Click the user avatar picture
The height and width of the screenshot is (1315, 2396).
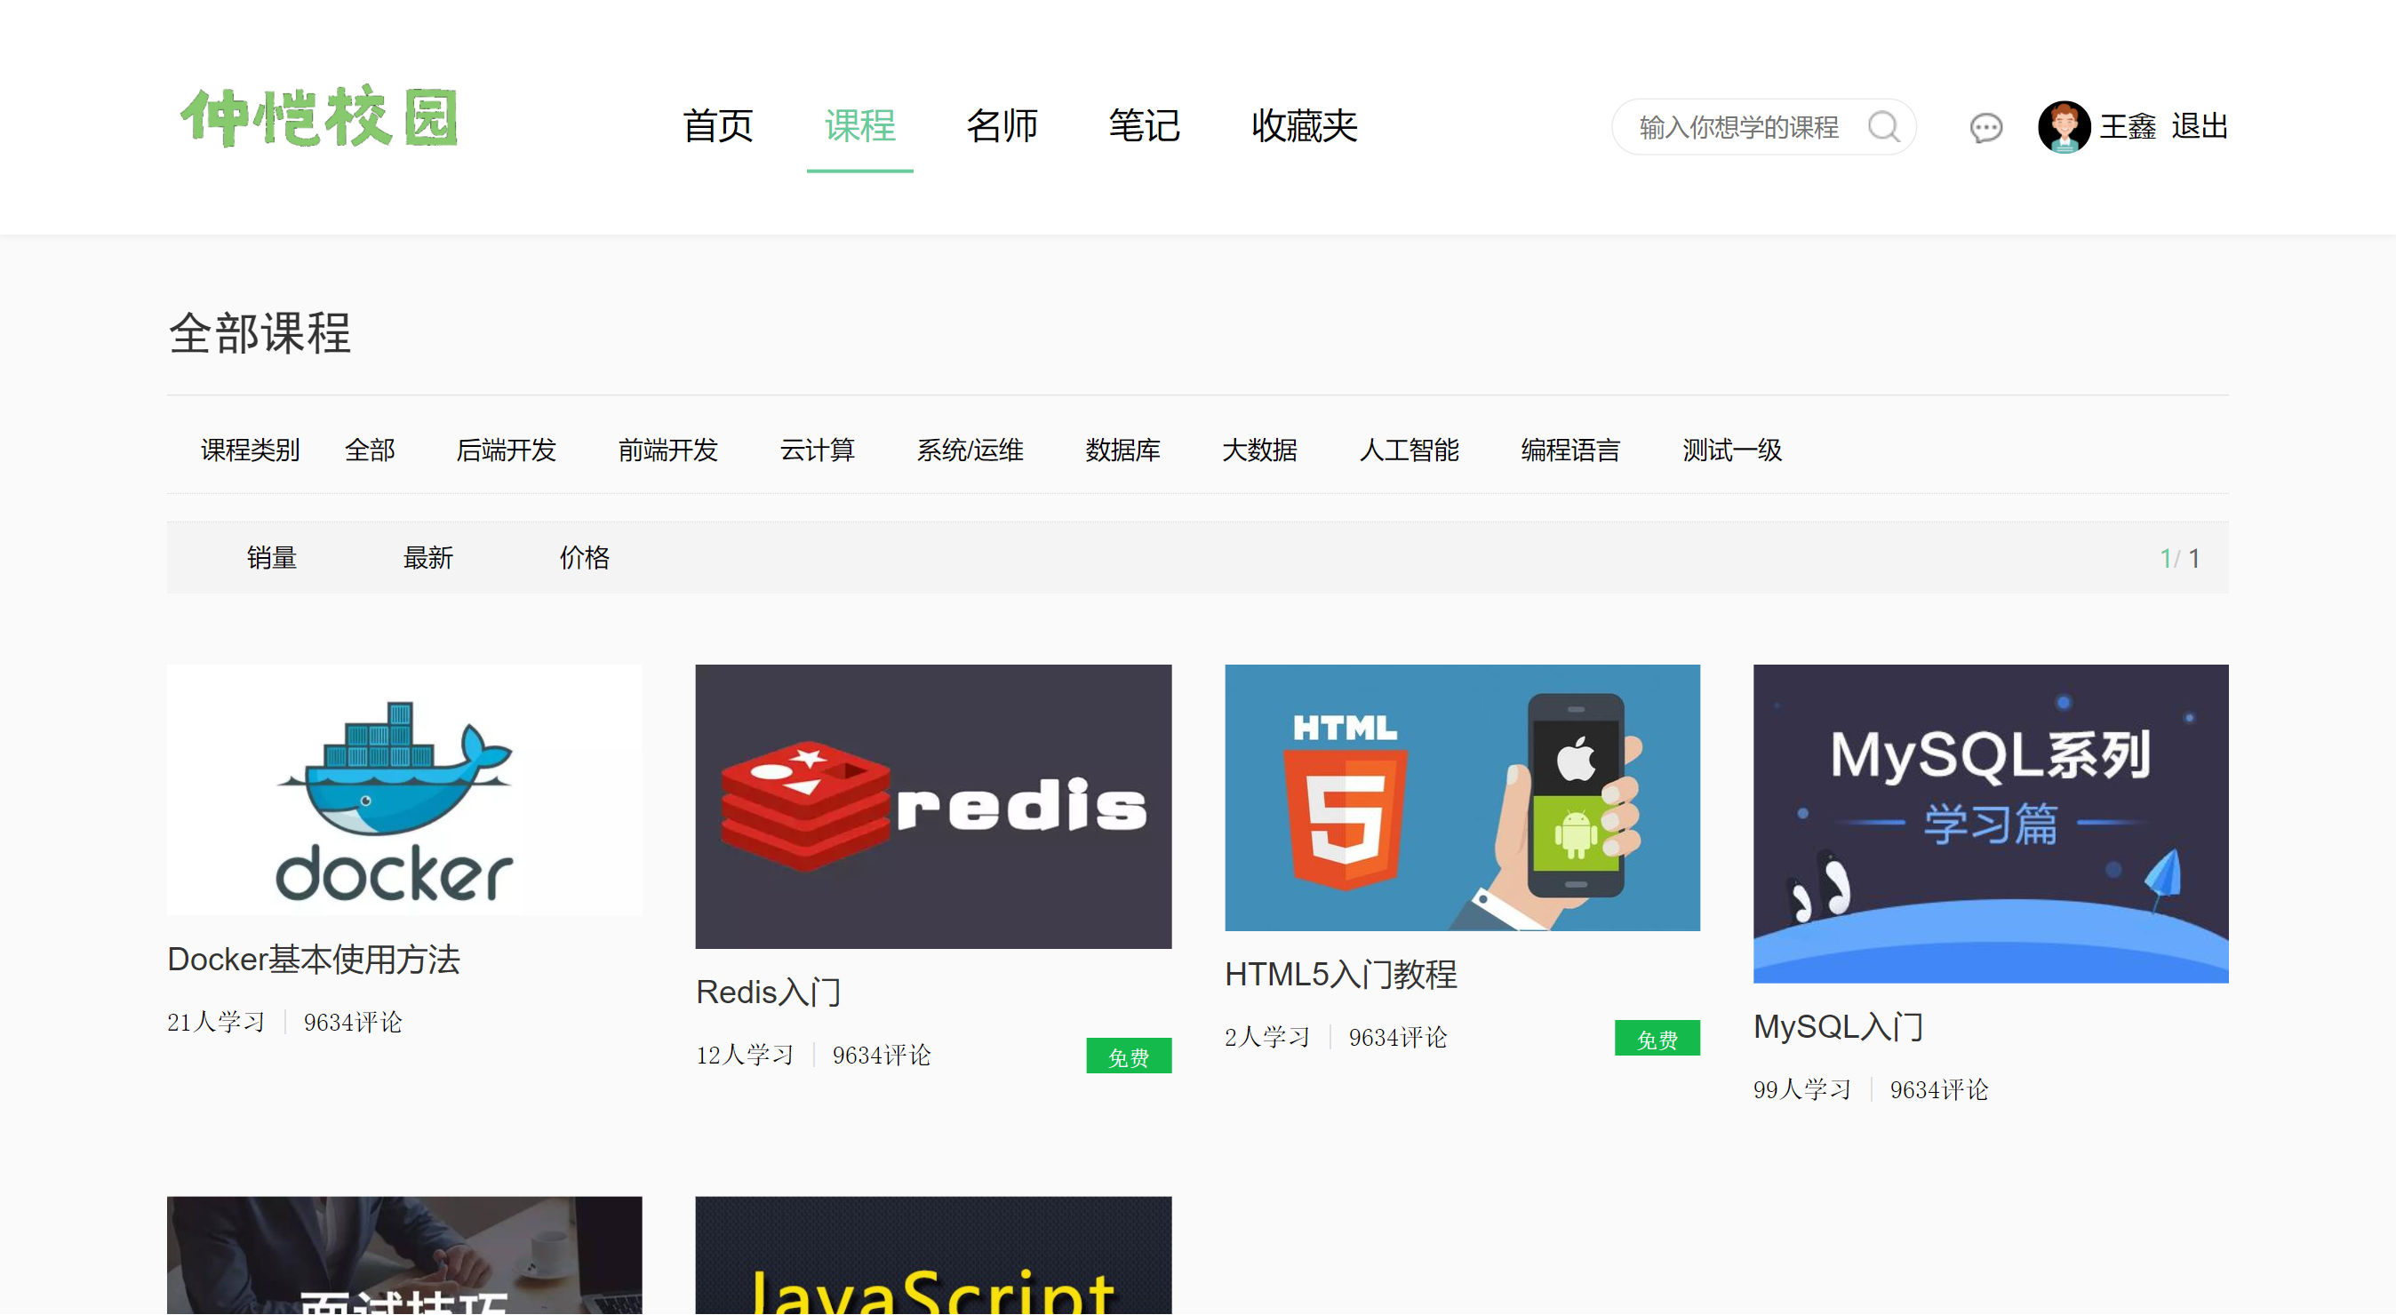[2063, 126]
